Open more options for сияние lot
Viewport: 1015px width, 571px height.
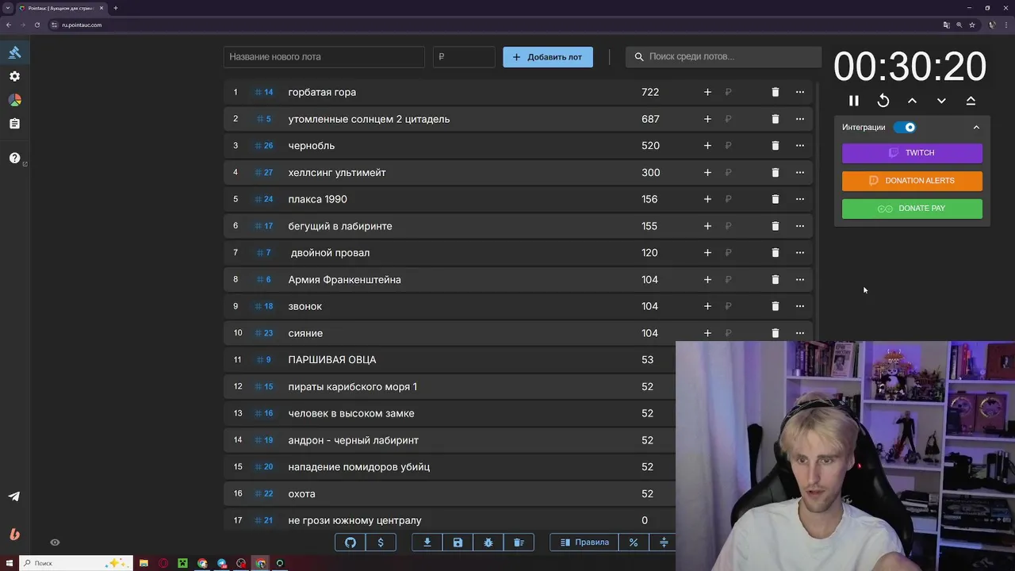click(799, 333)
